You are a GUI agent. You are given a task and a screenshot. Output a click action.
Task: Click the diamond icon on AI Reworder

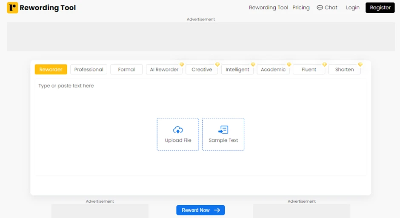[182, 65]
